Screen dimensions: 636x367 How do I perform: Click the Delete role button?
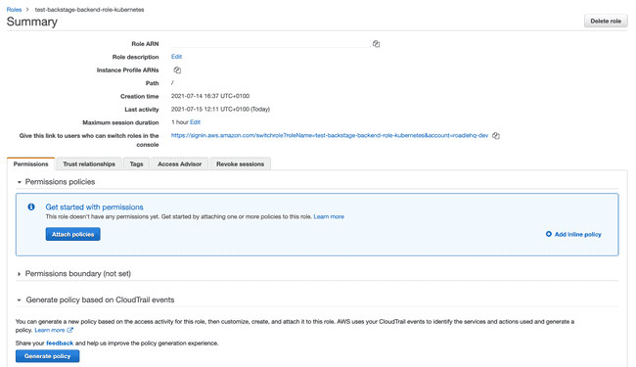coord(606,22)
